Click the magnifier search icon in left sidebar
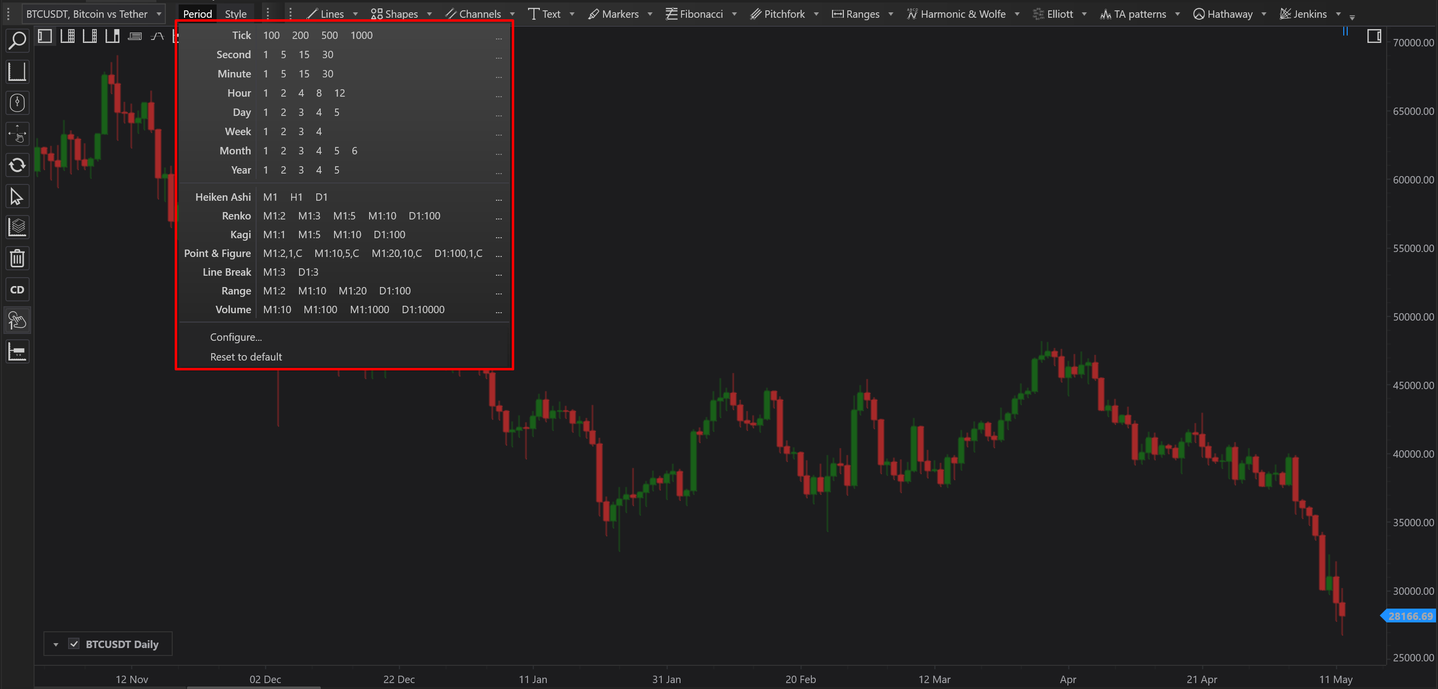1438x689 pixels. (17, 40)
